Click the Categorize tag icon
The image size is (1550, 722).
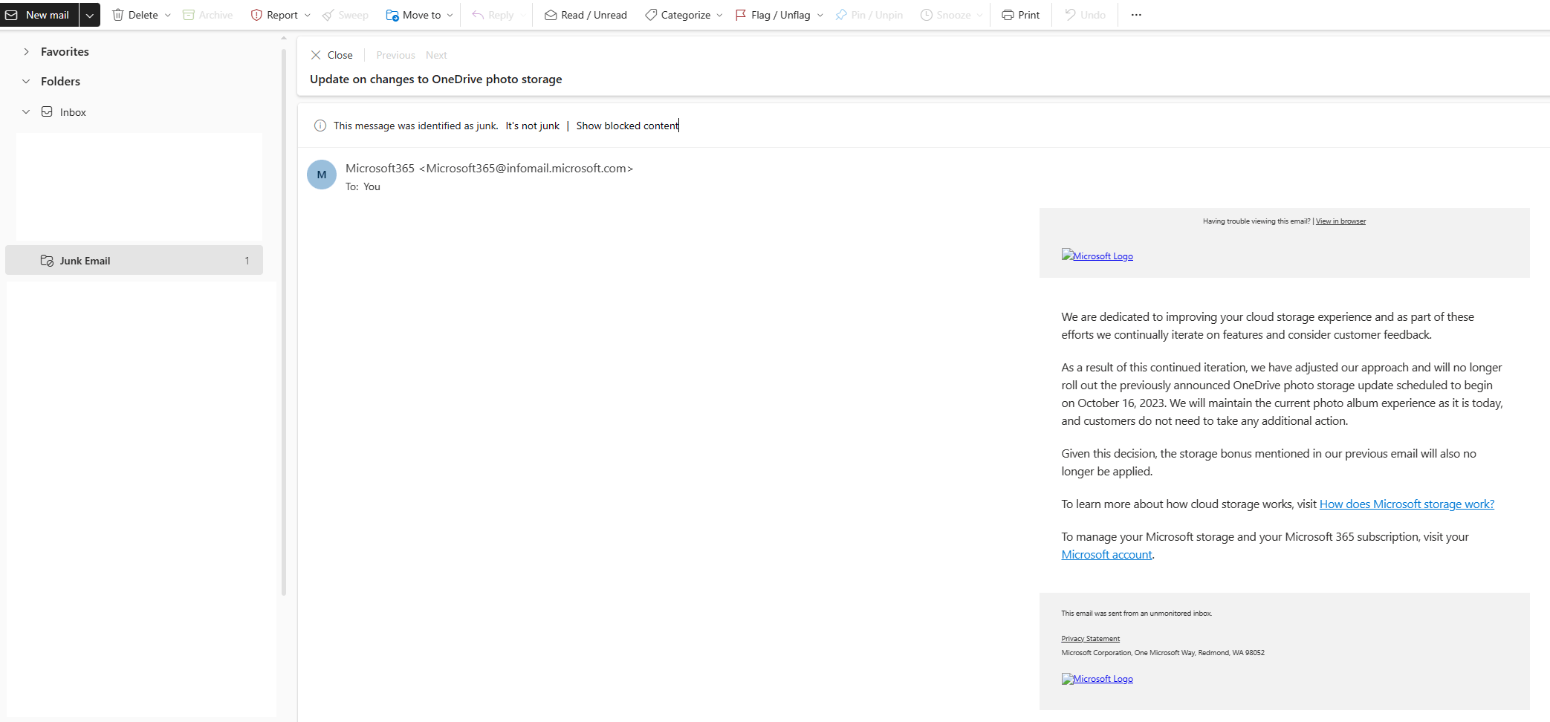point(651,15)
